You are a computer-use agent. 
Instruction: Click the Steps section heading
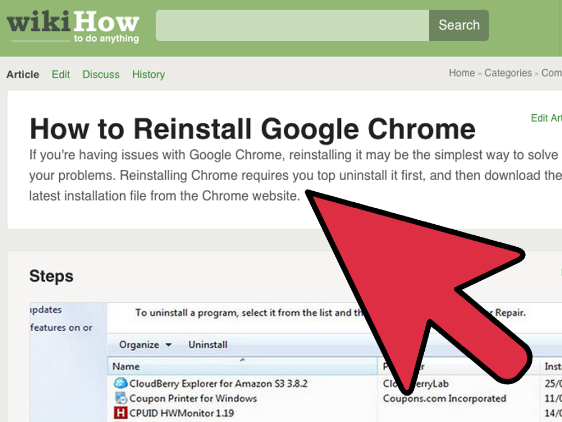(51, 276)
